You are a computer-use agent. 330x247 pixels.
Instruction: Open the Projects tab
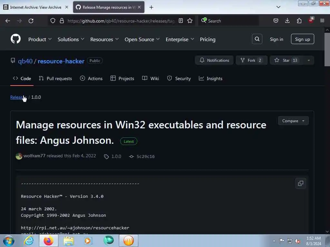point(122,78)
